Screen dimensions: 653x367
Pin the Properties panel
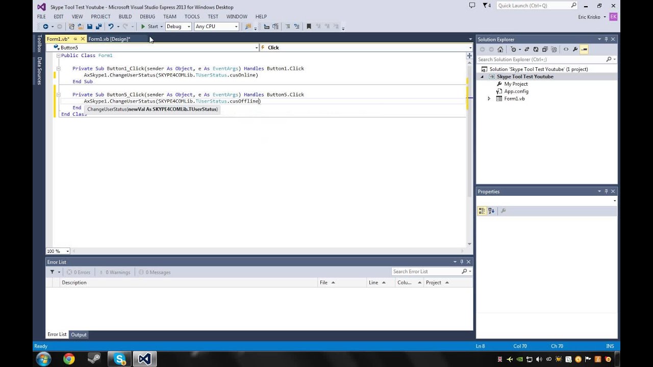606,192
